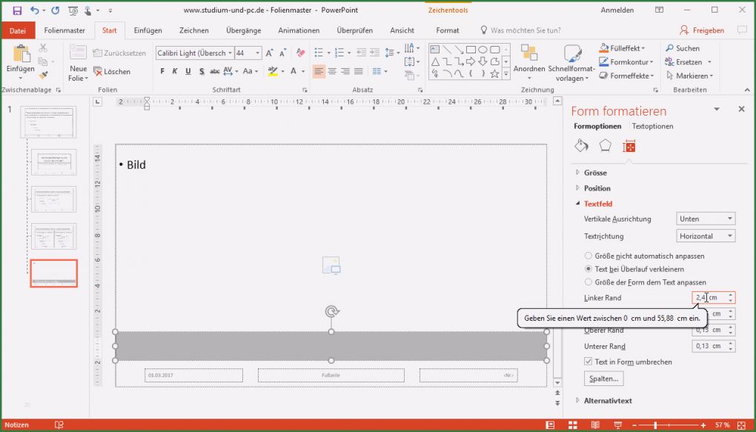Click the Neue Folie button
The height and width of the screenshot is (432, 756).
(x=77, y=63)
